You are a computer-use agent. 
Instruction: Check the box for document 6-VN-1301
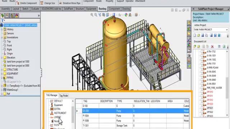202,56
